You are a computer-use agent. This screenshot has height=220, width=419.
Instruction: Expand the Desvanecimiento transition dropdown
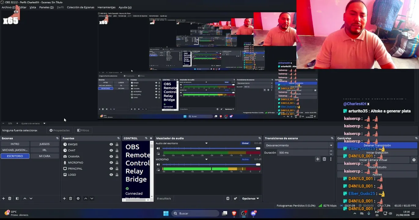pos(331,145)
